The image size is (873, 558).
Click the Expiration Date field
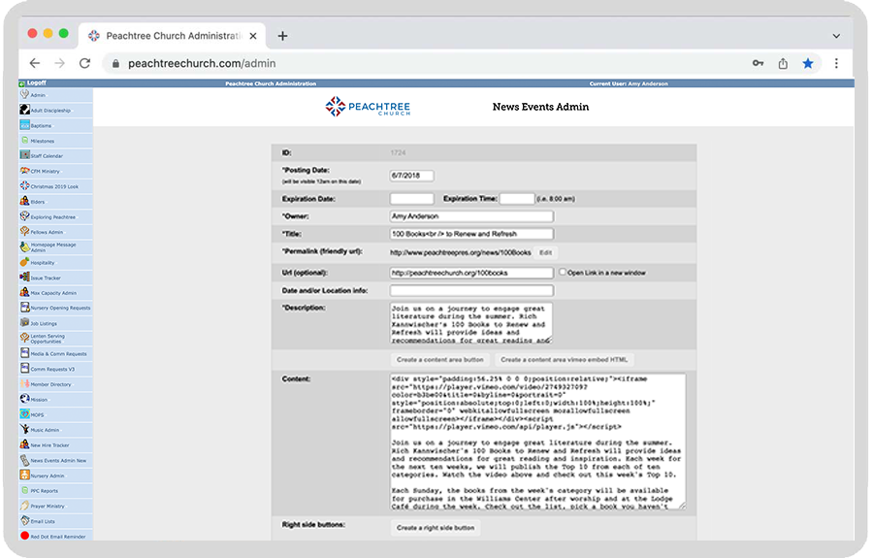pos(411,199)
